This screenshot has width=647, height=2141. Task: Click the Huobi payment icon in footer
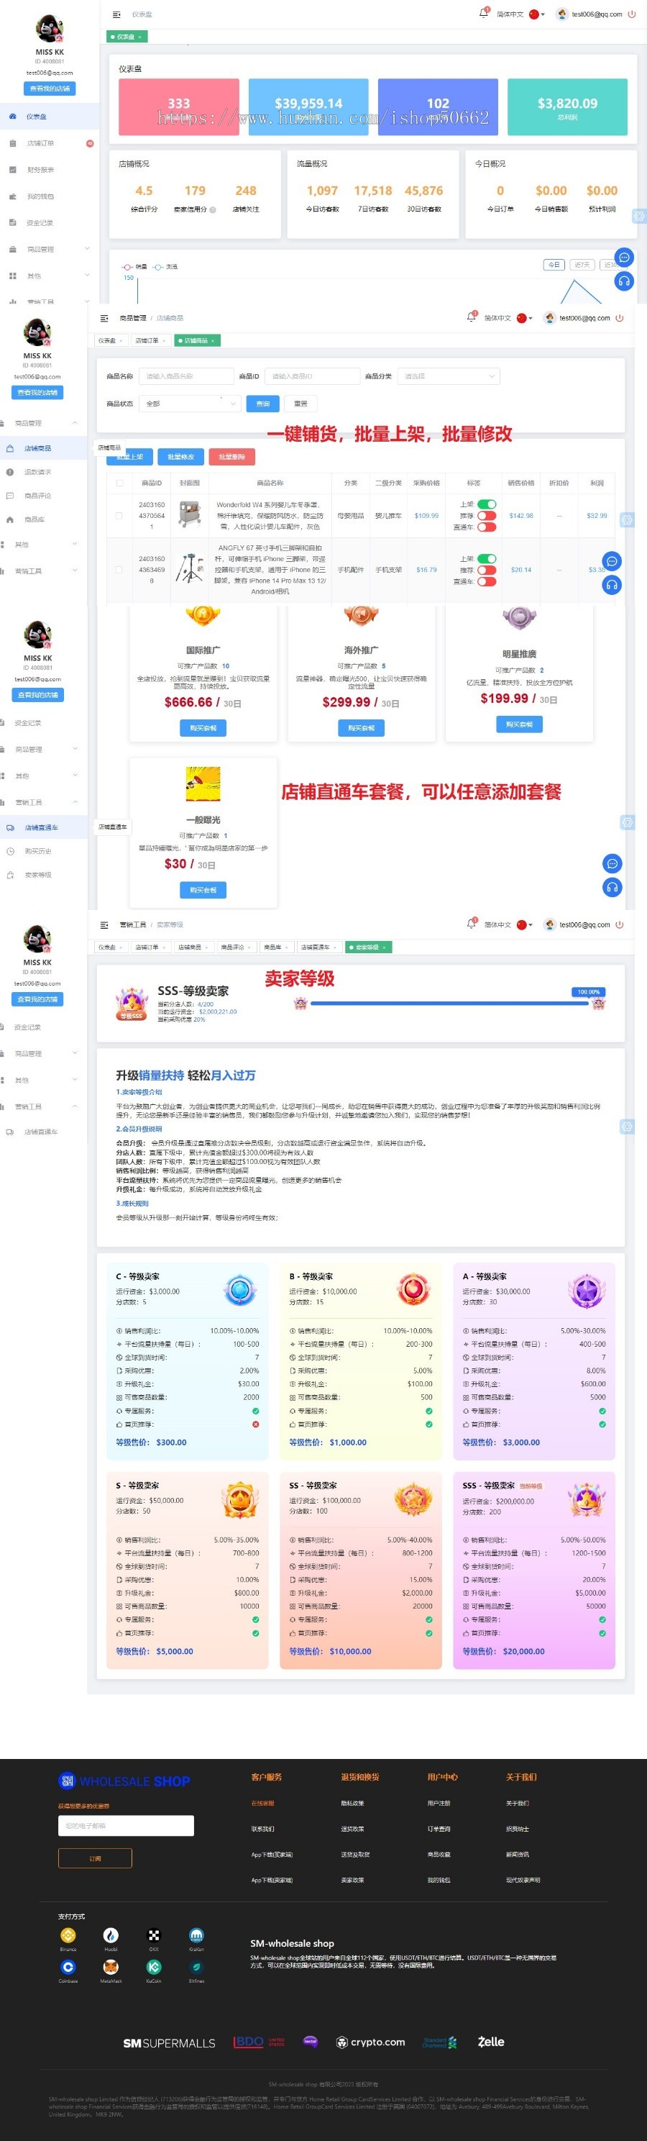[111, 1935]
